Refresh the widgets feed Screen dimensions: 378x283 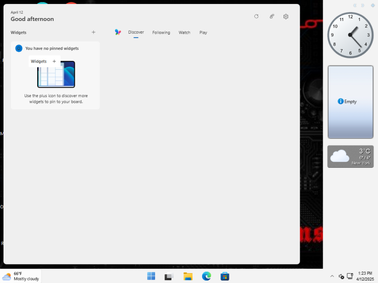click(256, 17)
